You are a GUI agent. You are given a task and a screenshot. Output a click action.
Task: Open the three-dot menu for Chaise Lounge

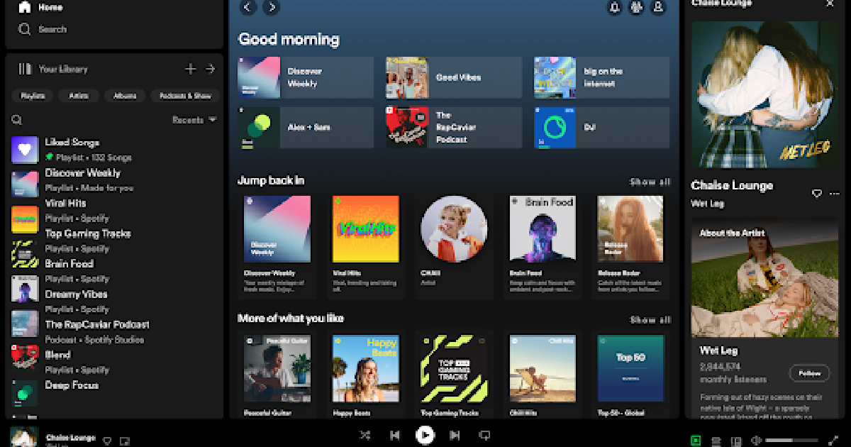tap(834, 193)
